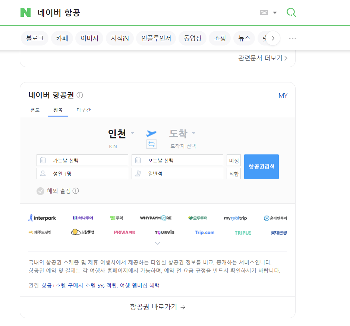Click the 네이버 항공 search query text
The image size is (350, 326).
click(59, 13)
